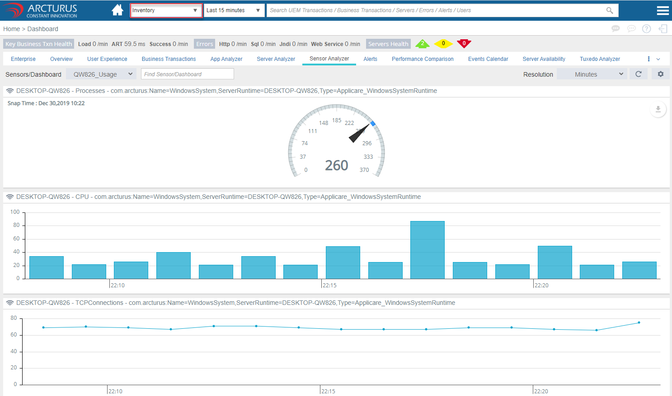Click the Key Business Txn Health button
This screenshot has width=672, height=396.
[x=38, y=44]
